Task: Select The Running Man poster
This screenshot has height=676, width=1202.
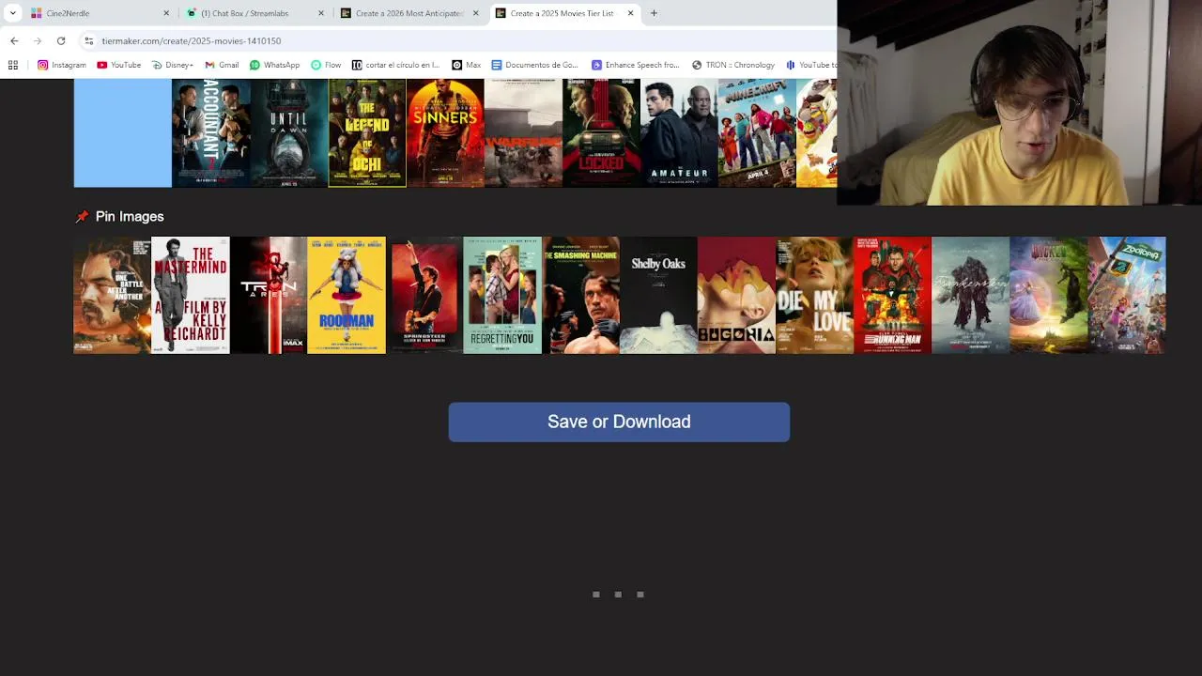Action: pyautogui.click(x=892, y=295)
